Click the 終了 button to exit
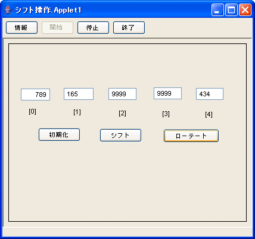 (129, 28)
